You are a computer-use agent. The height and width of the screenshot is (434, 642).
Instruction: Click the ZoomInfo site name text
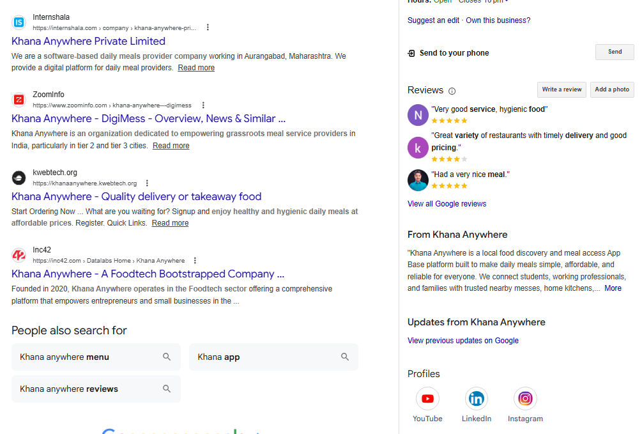point(49,95)
